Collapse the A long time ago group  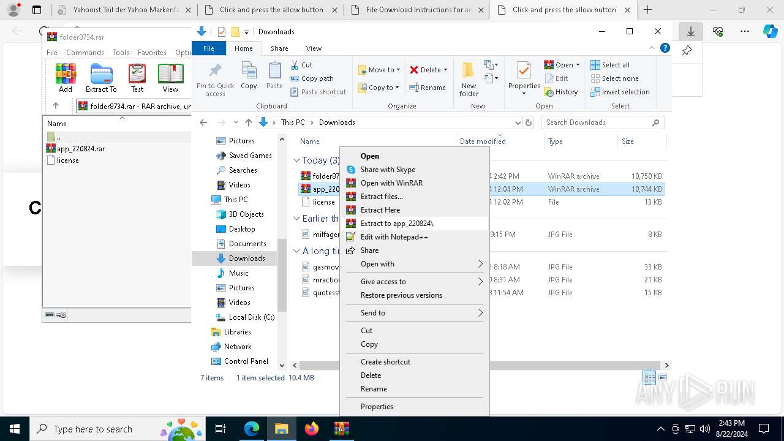pos(296,251)
